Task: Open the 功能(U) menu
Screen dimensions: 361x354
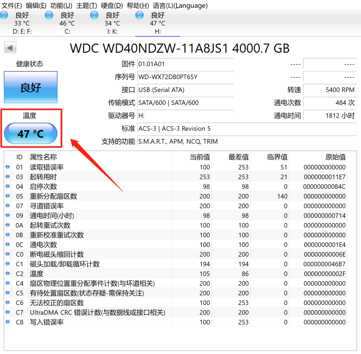Action: [x=61, y=5]
